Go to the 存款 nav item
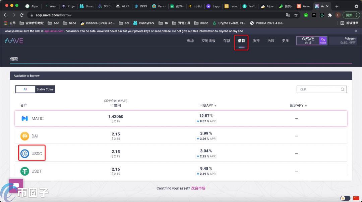Image resolution: width=362 pixels, height=202 pixels. pos(227,41)
